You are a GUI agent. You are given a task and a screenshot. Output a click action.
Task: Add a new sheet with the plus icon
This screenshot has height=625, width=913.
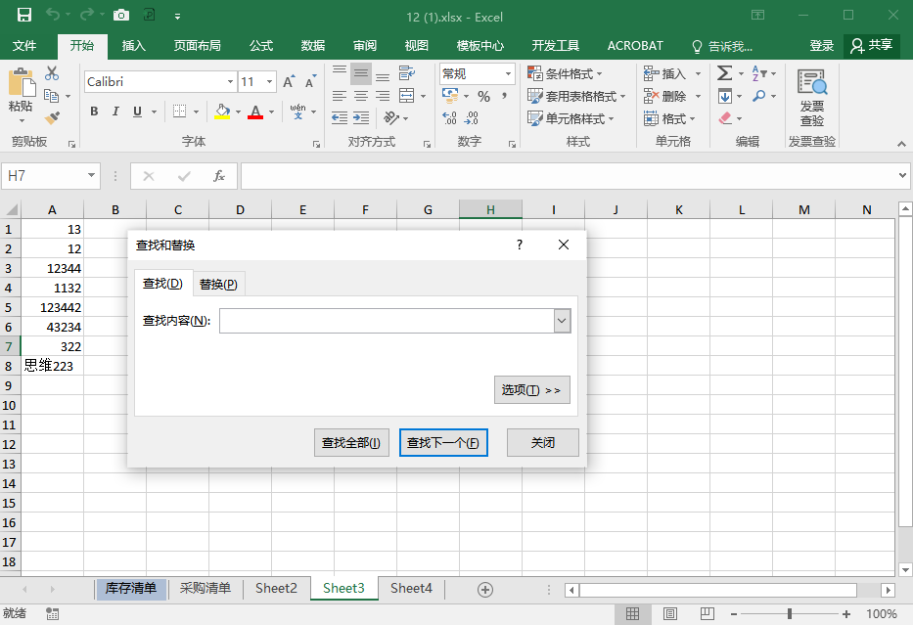pyautogui.click(x=484, y=589)
